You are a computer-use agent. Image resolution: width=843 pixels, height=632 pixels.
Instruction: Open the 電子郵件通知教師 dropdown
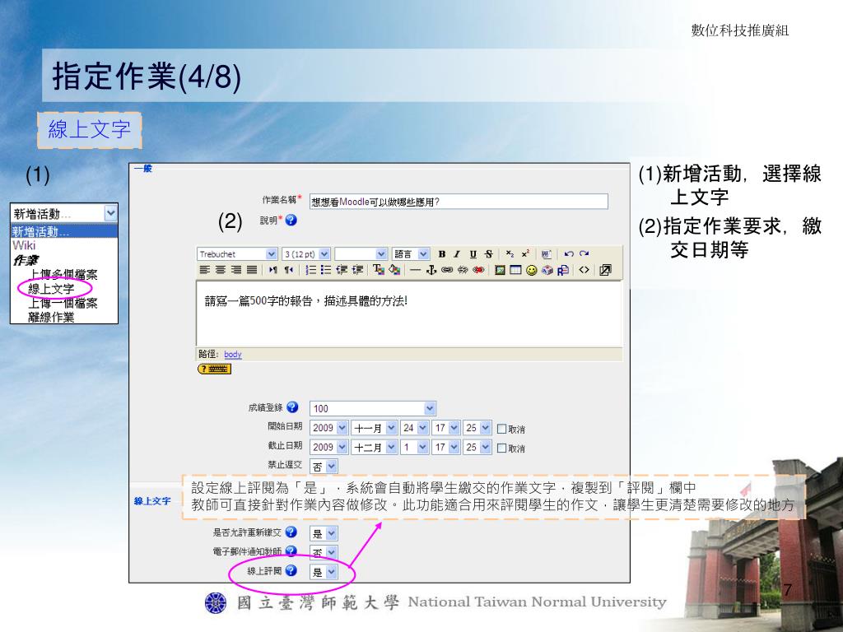click(x=324, y=552)
